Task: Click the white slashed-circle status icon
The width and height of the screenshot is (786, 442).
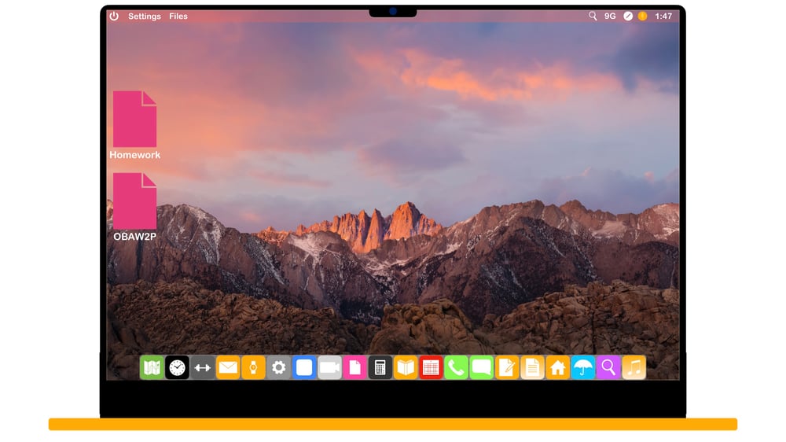Action: tap(627, 16)
